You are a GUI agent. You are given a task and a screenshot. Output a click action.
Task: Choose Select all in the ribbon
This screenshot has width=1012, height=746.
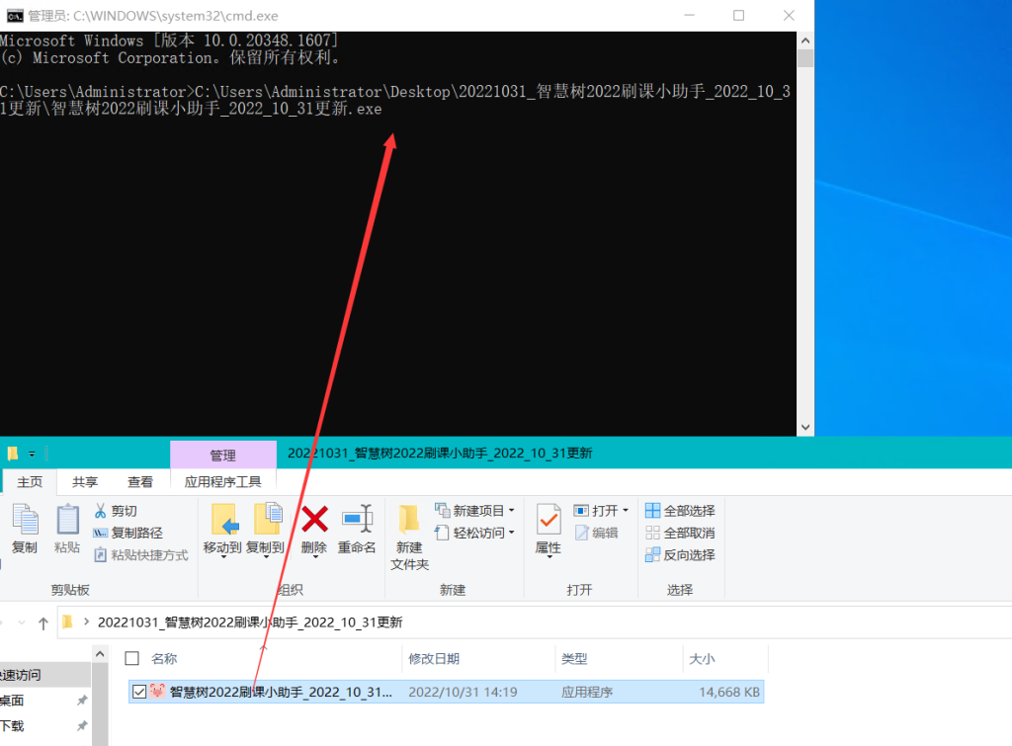(x=680, y=511)
